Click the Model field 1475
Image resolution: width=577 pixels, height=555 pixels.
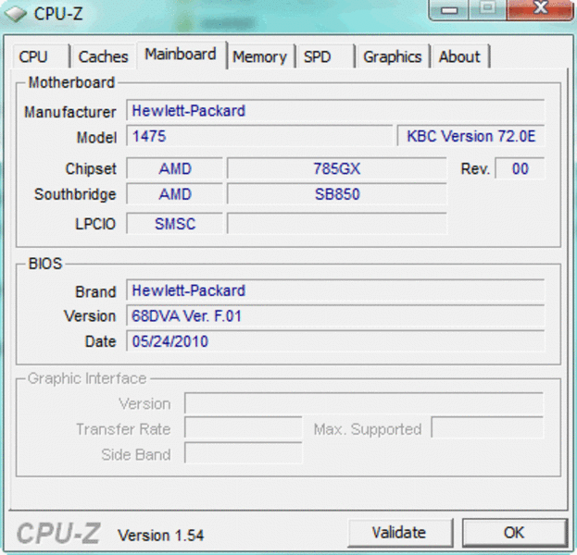(x=259, y=136)
